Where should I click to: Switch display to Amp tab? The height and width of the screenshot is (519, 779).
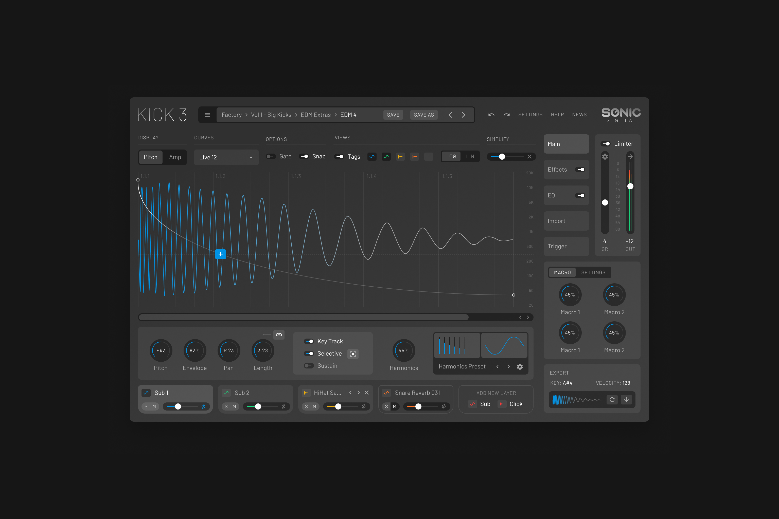pyautogui.click(x=175, y=157)
